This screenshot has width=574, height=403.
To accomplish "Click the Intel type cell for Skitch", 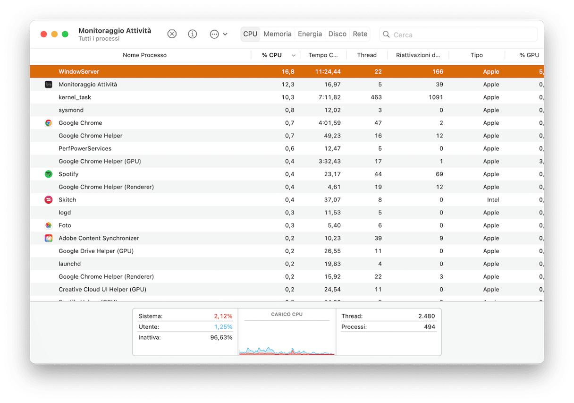I will 493,200.
